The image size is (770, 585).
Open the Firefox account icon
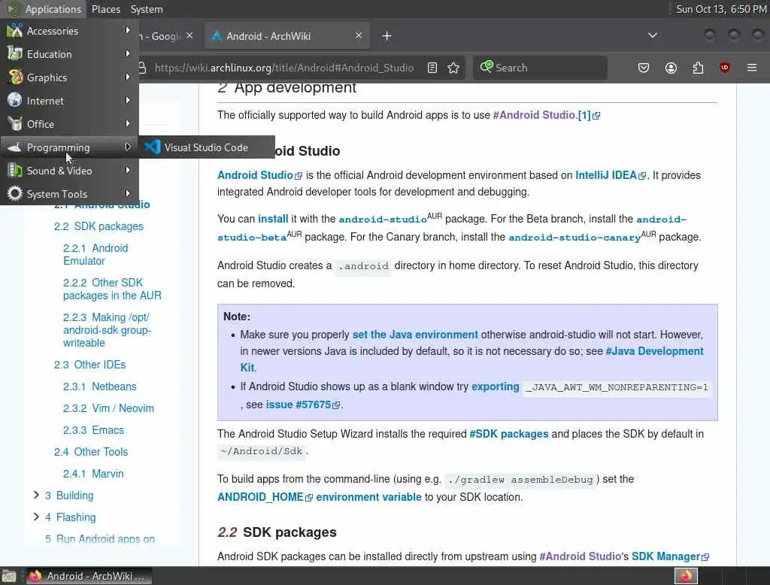point(671,68)
